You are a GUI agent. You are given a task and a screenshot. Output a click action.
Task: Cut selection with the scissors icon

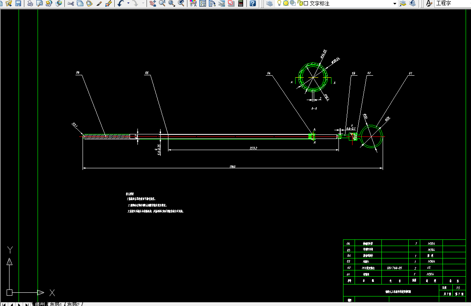click(71, 3)
